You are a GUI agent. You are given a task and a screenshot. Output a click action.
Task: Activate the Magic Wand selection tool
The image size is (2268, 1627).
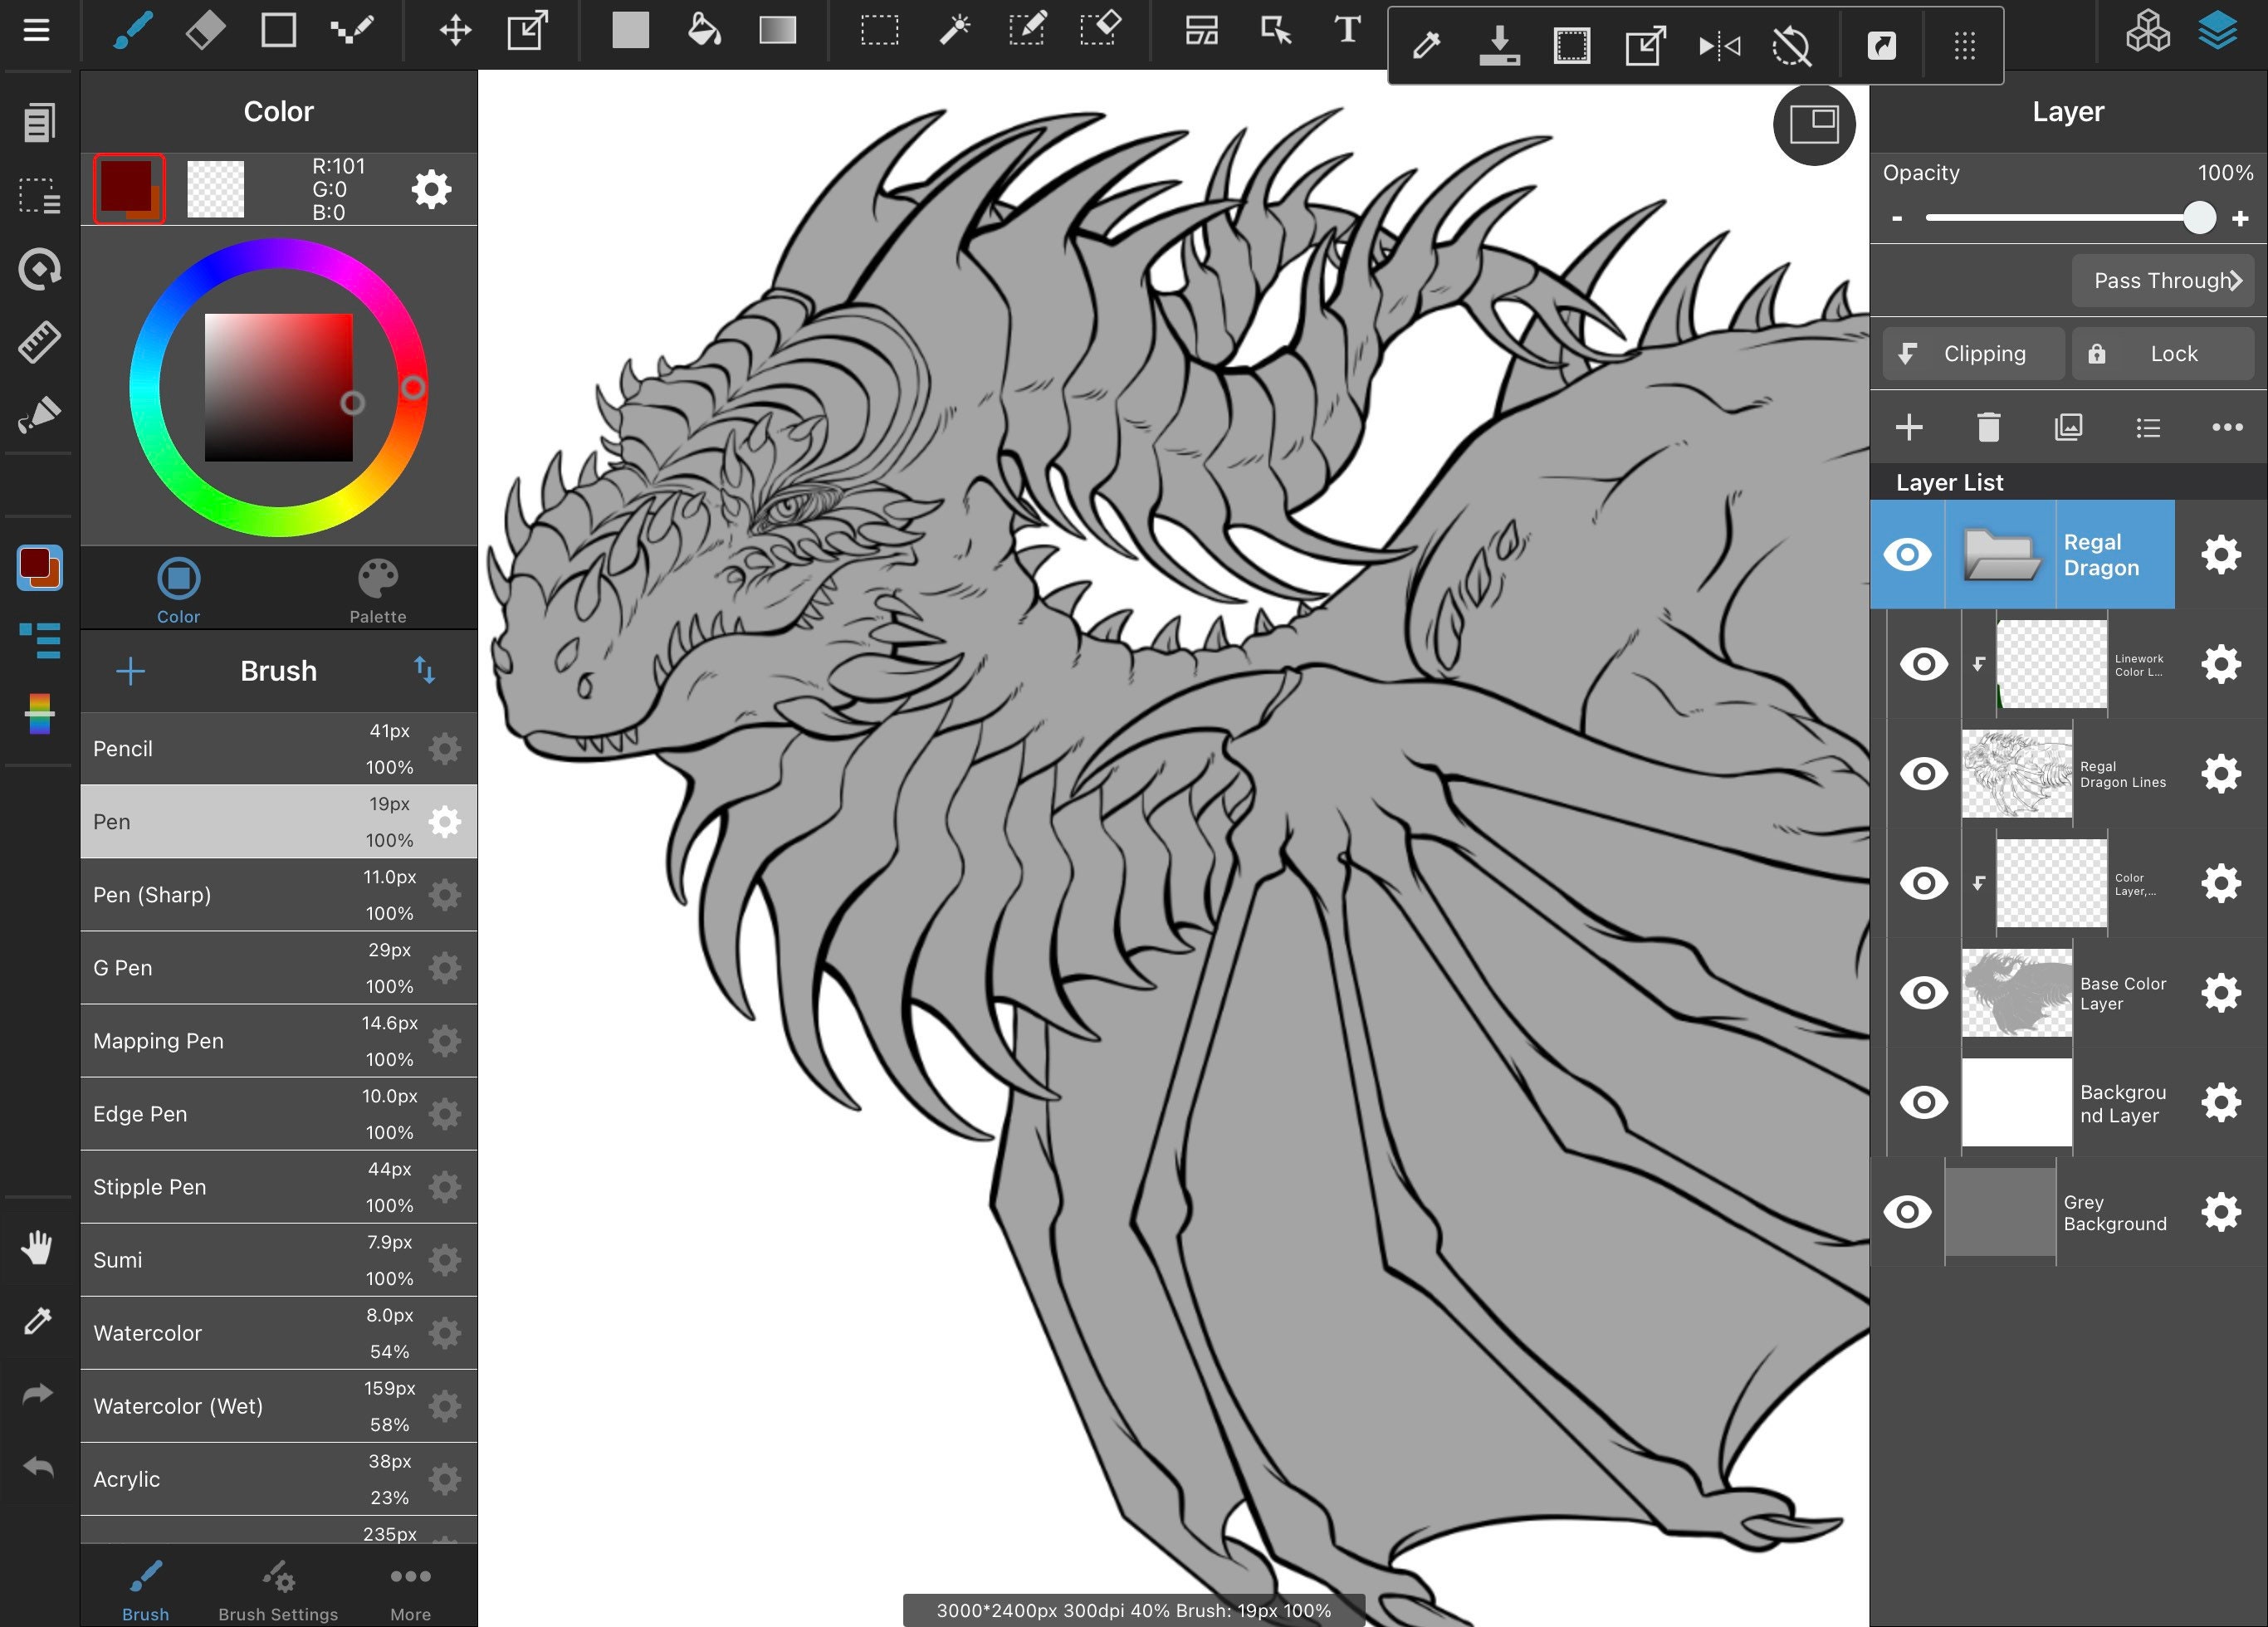pos(955,31)
